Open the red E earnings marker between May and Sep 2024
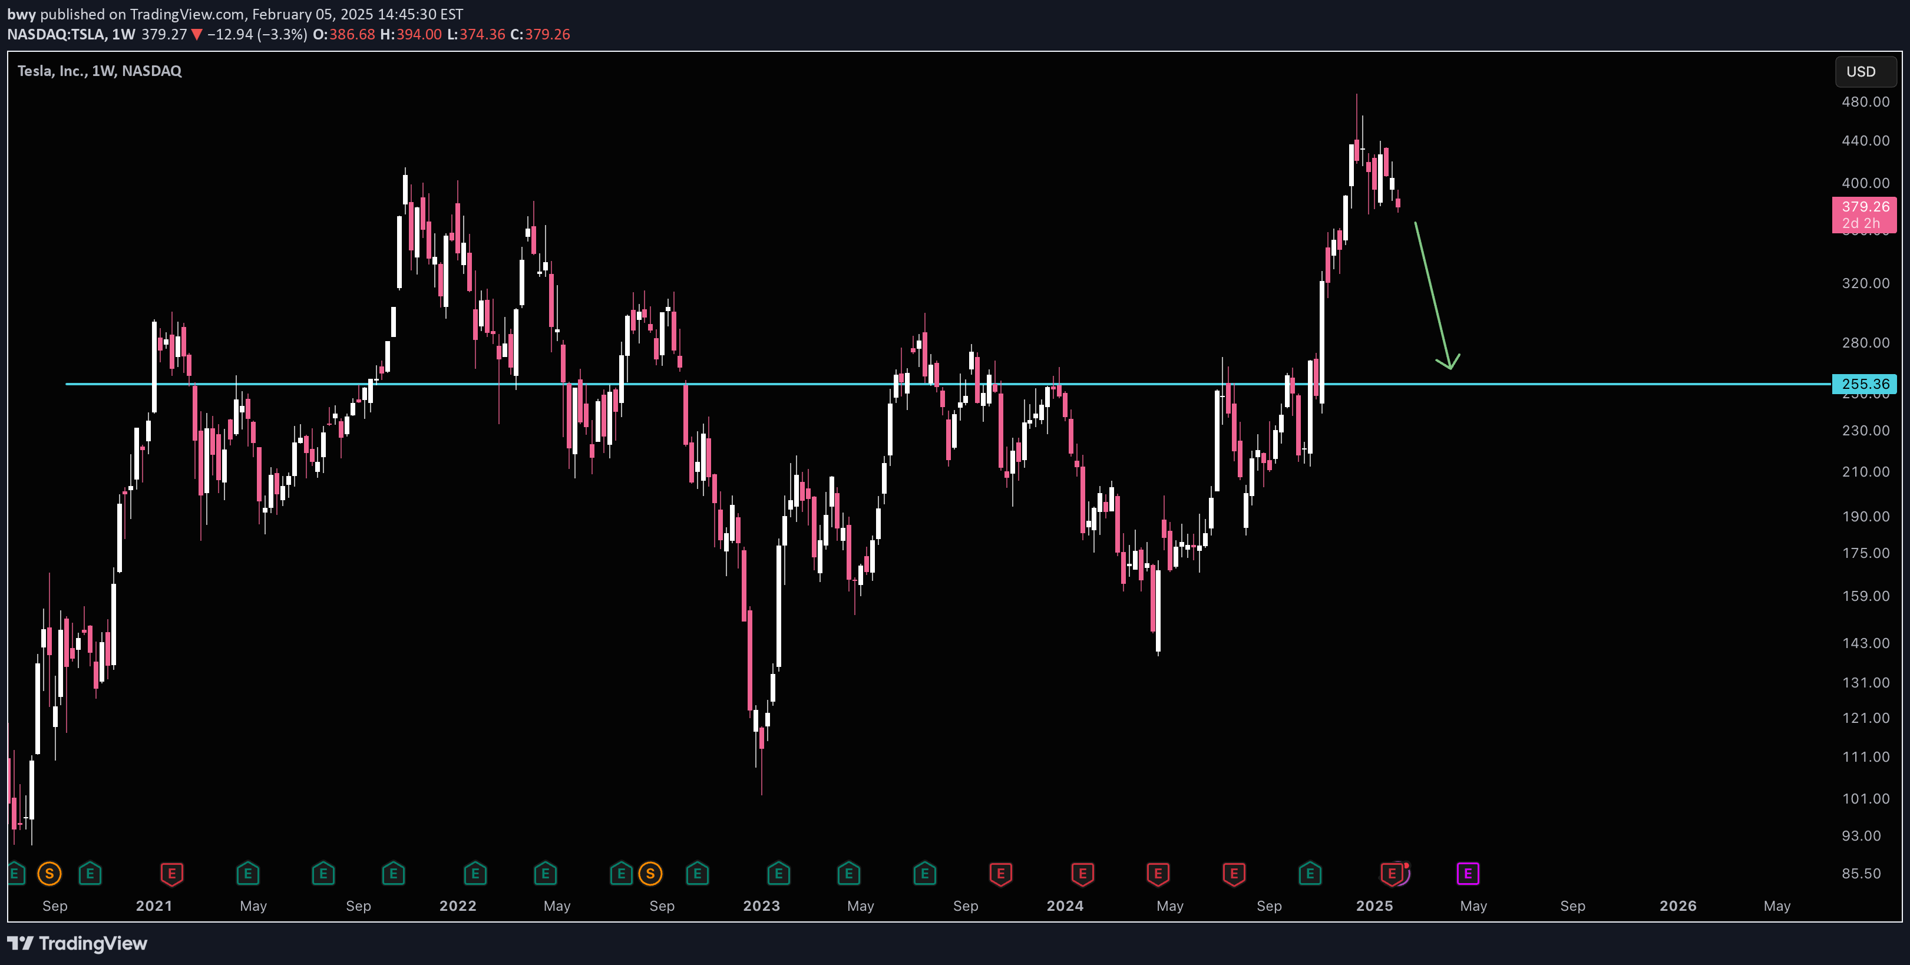1910x965 pixels. (1234, 874)
